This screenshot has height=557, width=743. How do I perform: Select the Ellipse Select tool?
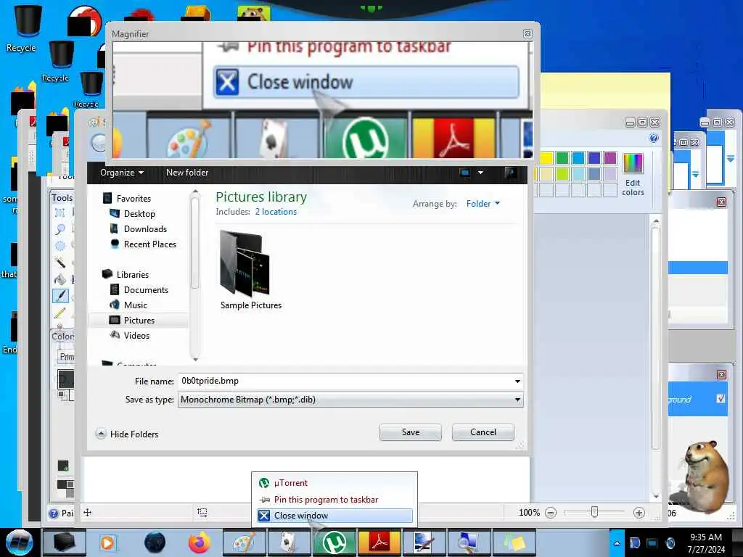click(60, 246)
